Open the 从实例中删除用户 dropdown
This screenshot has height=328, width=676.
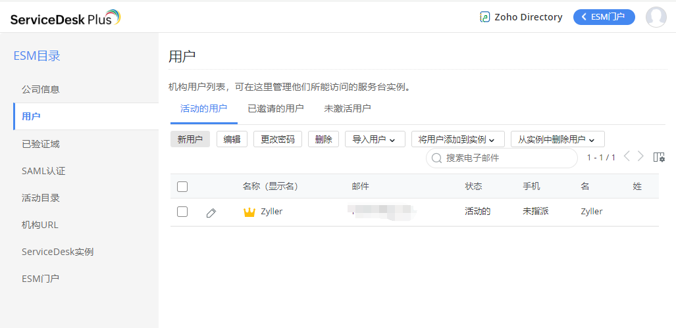557,139
